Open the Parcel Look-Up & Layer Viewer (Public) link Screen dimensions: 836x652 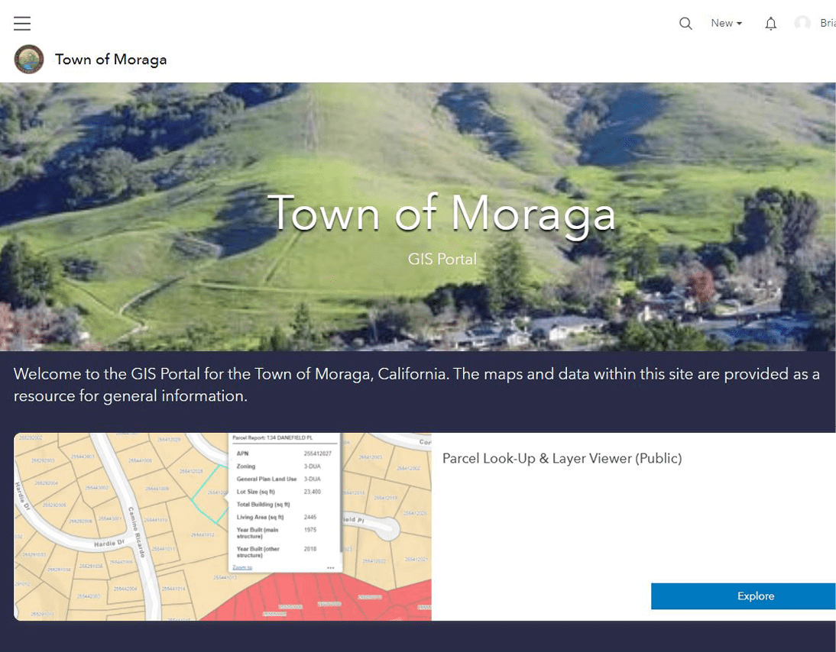click(562, 458)
